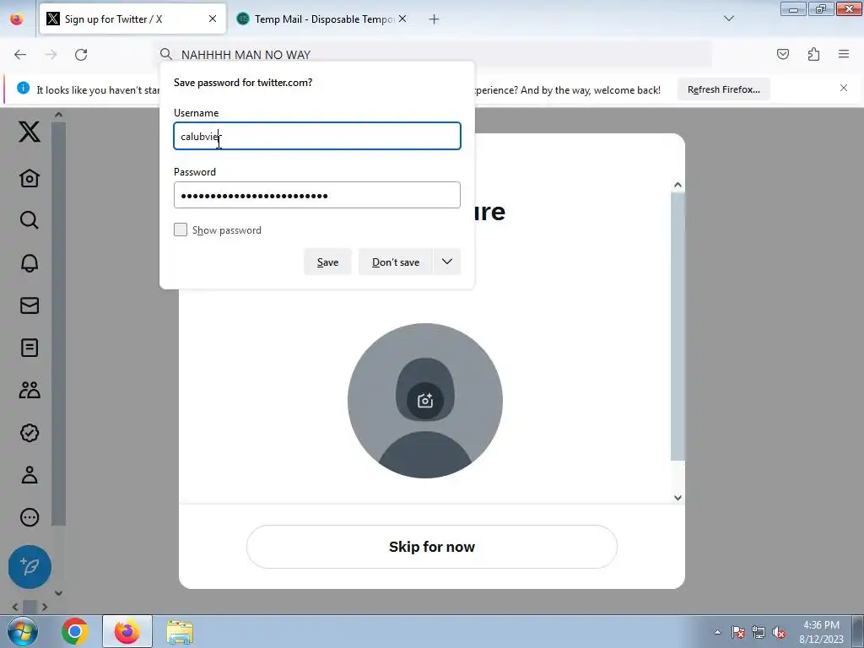Click the Show desktop strip

[x=857, y=631]
